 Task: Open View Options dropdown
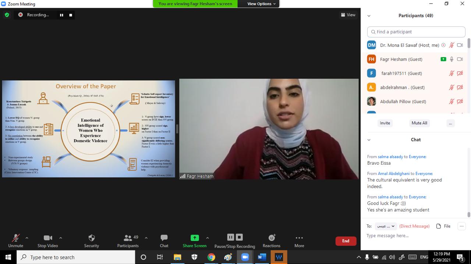tap(262, 4)
